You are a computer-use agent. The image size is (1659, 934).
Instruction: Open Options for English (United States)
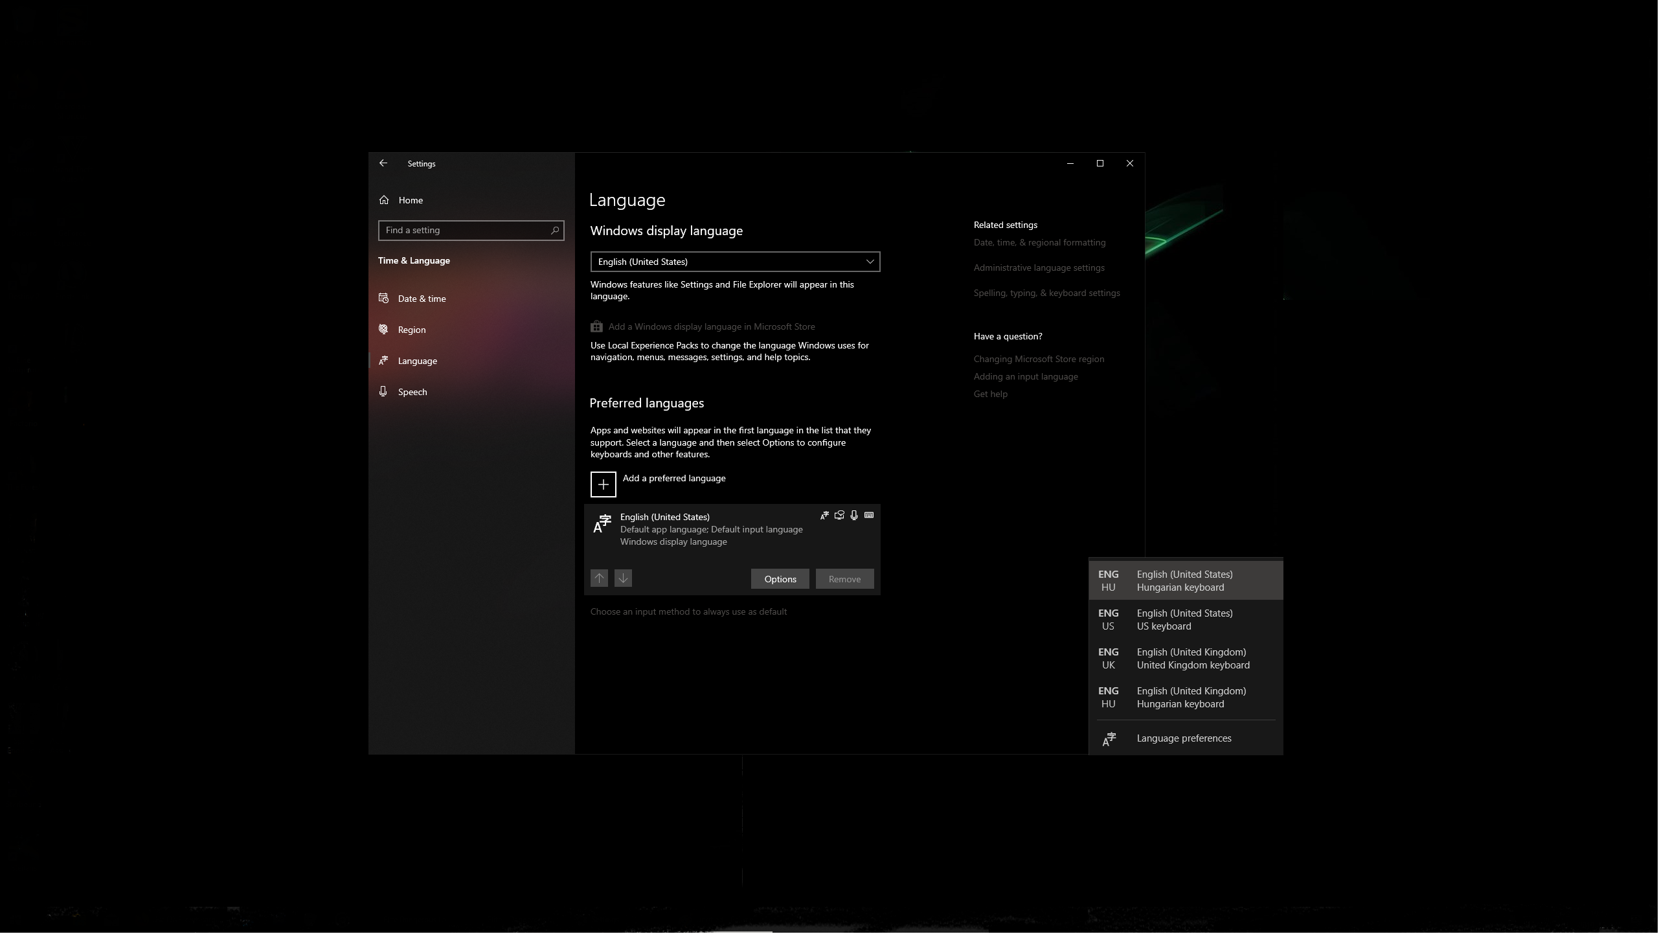point(781,579)
